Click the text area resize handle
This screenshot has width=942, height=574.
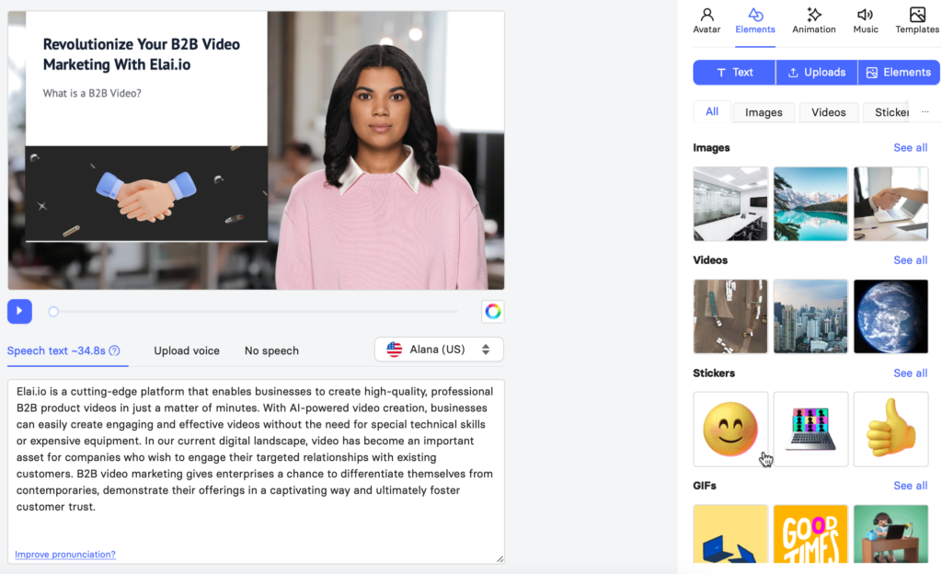(x=500, y=559)
